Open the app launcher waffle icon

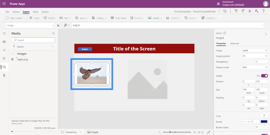click(x=4, y=4)
